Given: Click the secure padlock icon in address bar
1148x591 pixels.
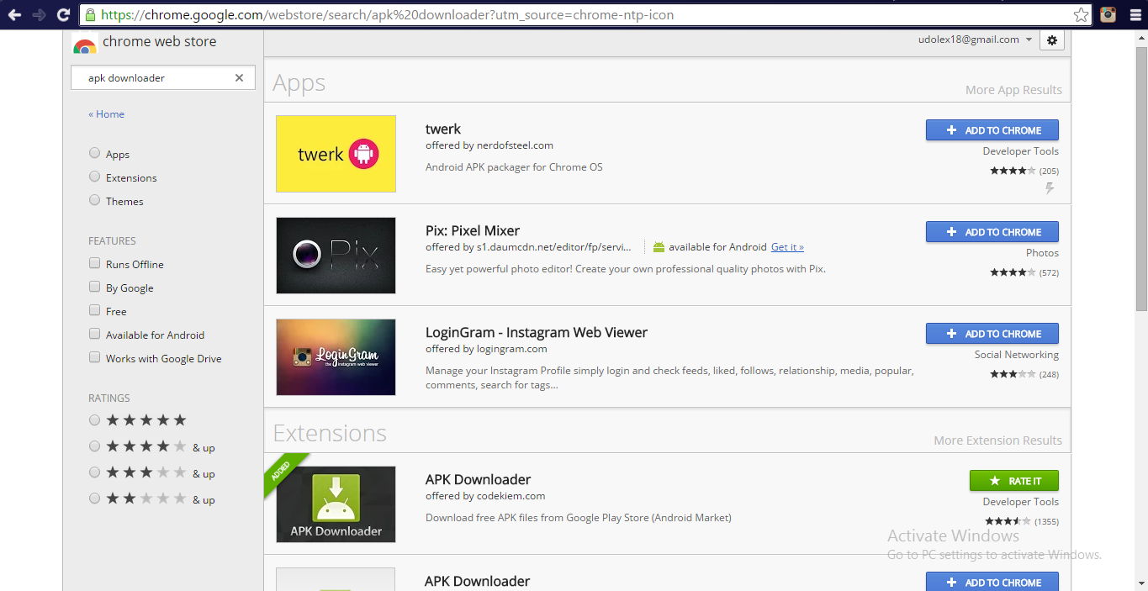Looking at the screenshot, I should (90, 15).
